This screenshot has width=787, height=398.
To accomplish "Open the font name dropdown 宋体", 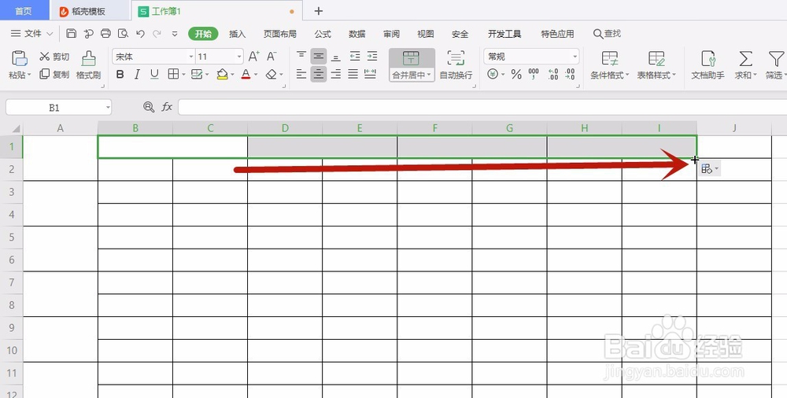I will tap(191, 57).
